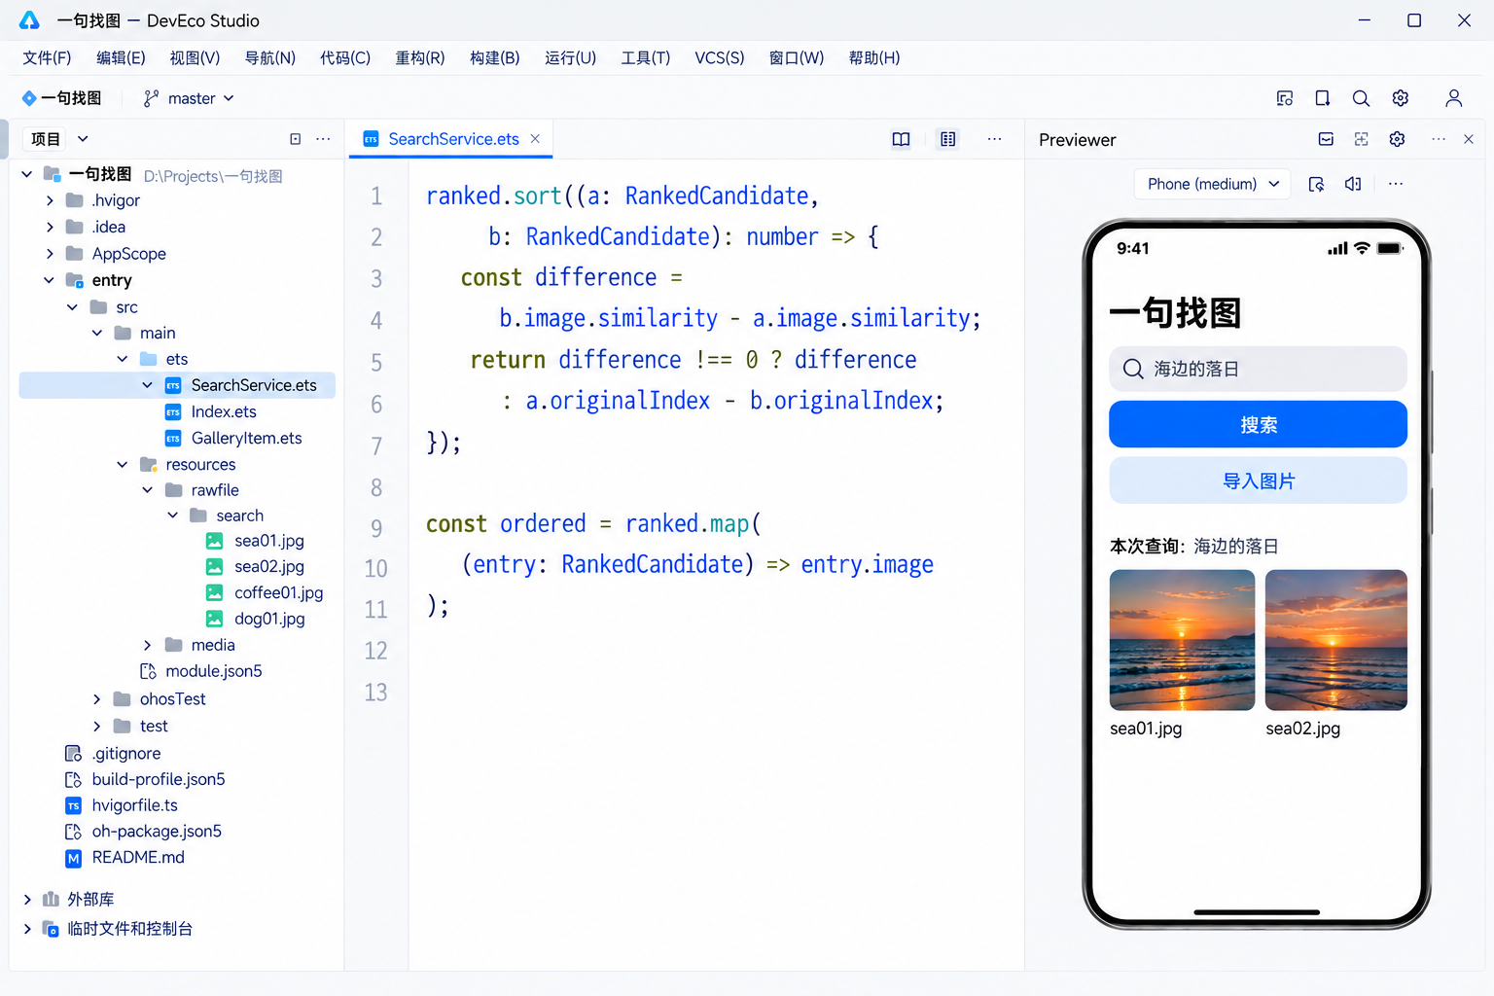Click the sea01.jpg sunset thumbnail
Screen dimensions: 1494x996
1182,640
